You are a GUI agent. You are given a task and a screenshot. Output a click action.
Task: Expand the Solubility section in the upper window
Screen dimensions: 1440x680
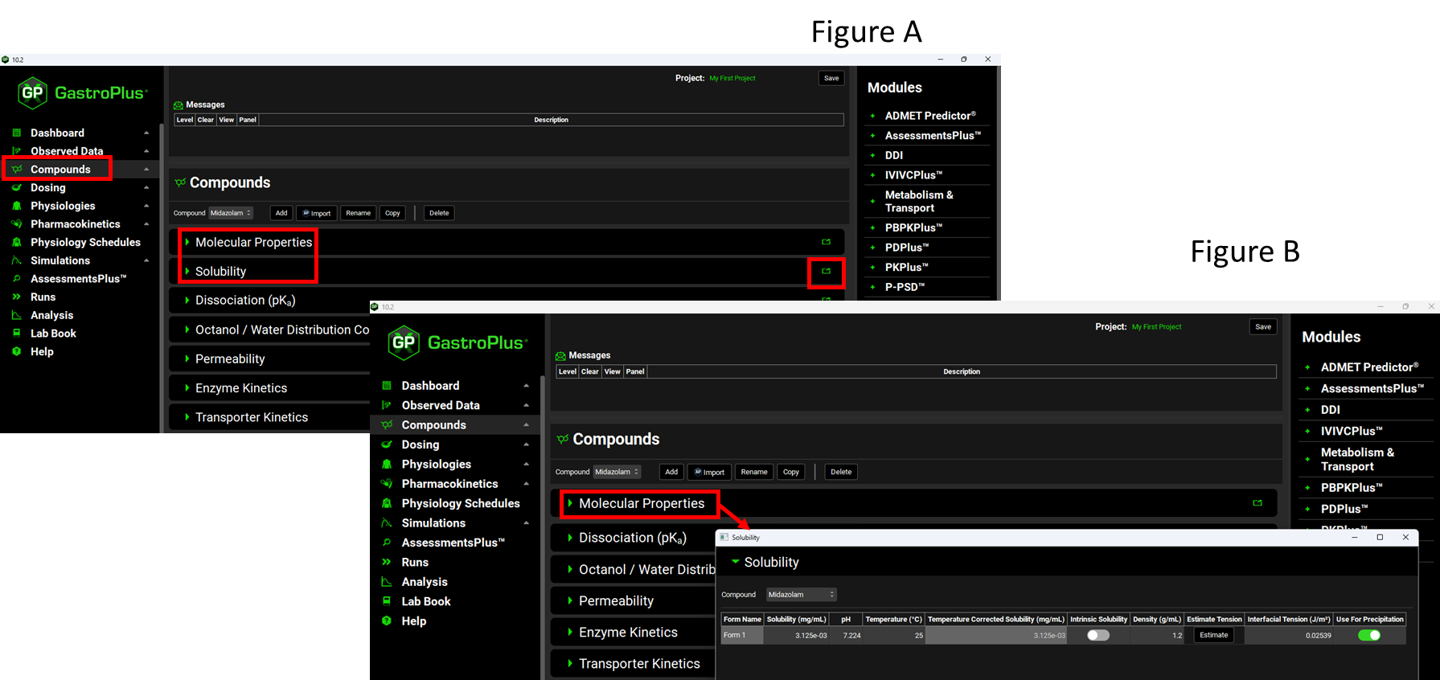click(187, 272)
